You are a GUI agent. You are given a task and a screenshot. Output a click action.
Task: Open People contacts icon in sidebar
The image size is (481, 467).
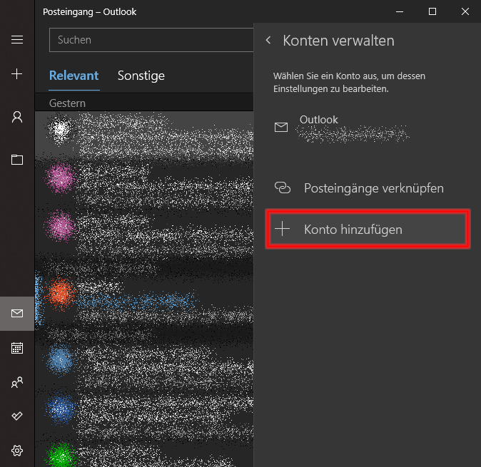pos(17,382)
